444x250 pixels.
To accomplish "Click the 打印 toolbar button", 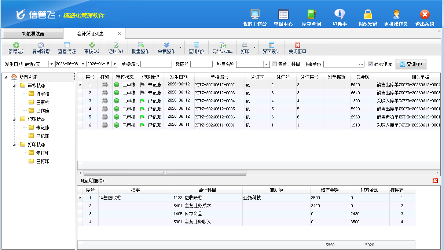I will 245,48.
